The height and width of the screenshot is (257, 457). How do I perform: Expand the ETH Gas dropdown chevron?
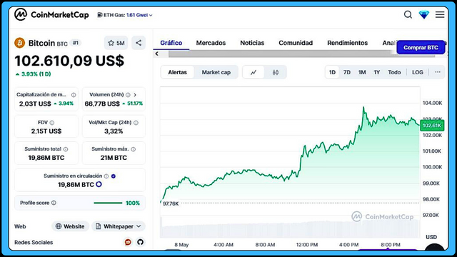click(x=151, y=15)
